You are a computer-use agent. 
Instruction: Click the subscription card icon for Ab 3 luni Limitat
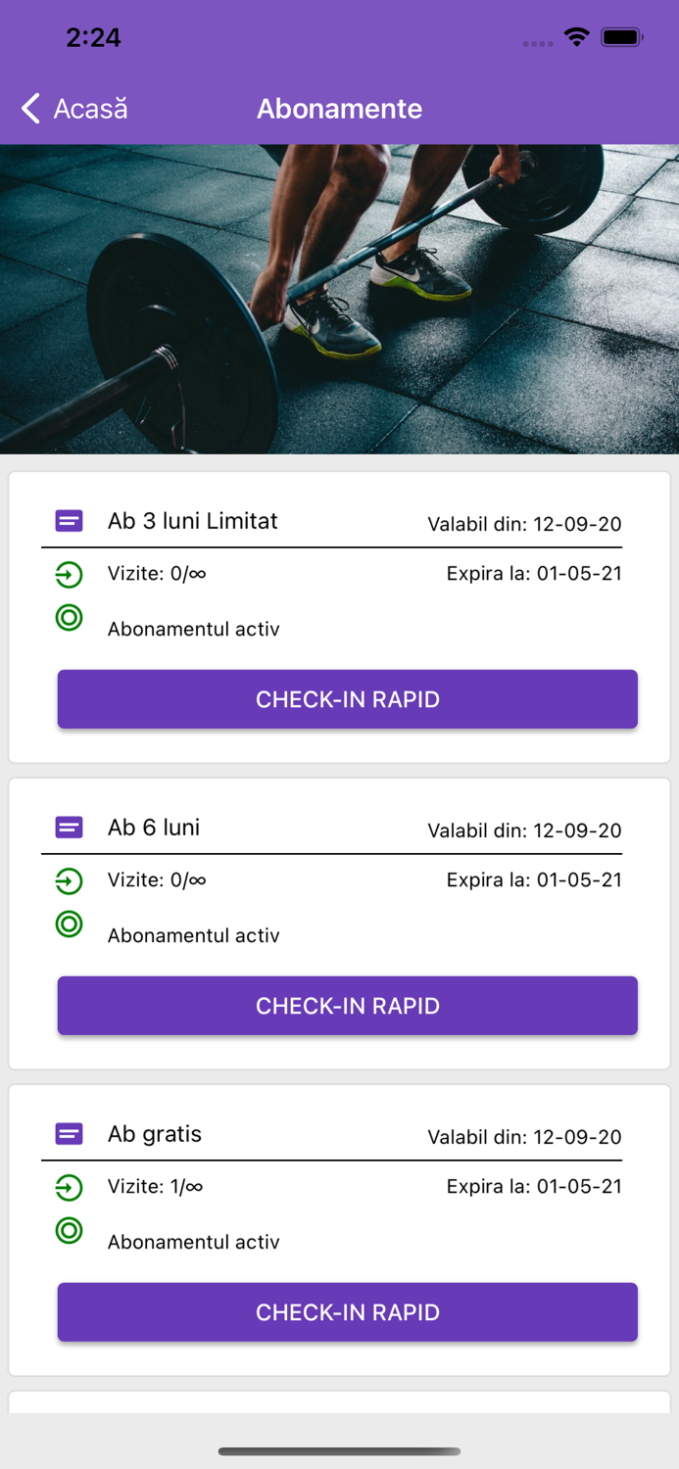pyautogui.click(x=68, y=521)
